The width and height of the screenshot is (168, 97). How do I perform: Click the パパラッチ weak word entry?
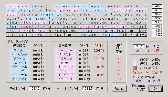pos(65,79)
